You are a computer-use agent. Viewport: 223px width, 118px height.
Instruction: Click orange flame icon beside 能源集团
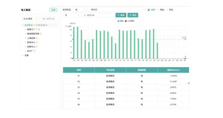pyautogui.click(x=39, y=25)
